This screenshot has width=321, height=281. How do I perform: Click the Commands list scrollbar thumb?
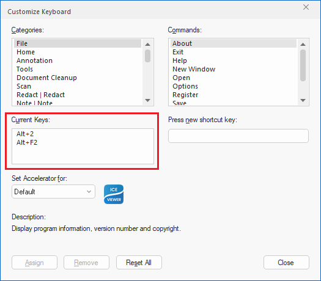(303, 65)
